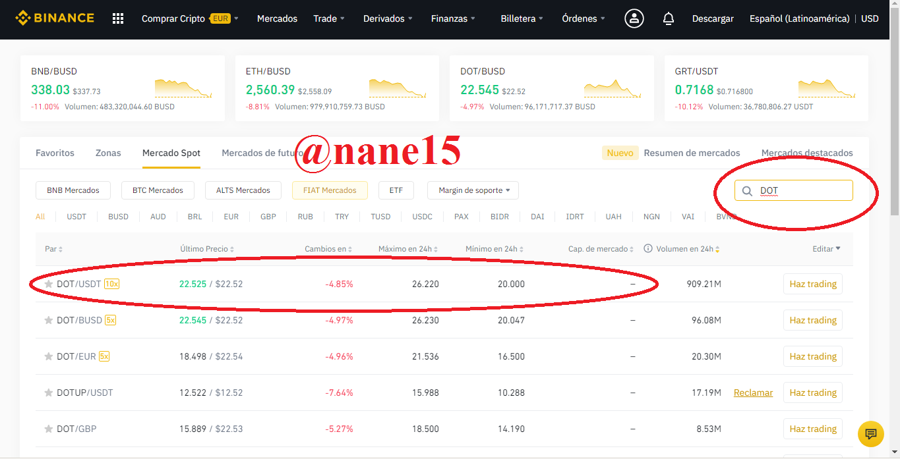Expand the Derivados menu
This screenshot has width=900, height=459.
[388, 18]
